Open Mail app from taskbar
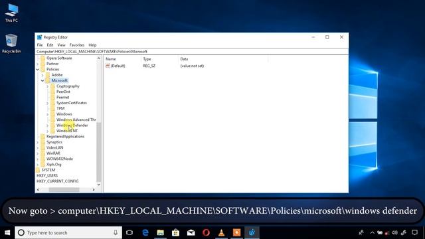425x239 pixels. pos(191,232)
